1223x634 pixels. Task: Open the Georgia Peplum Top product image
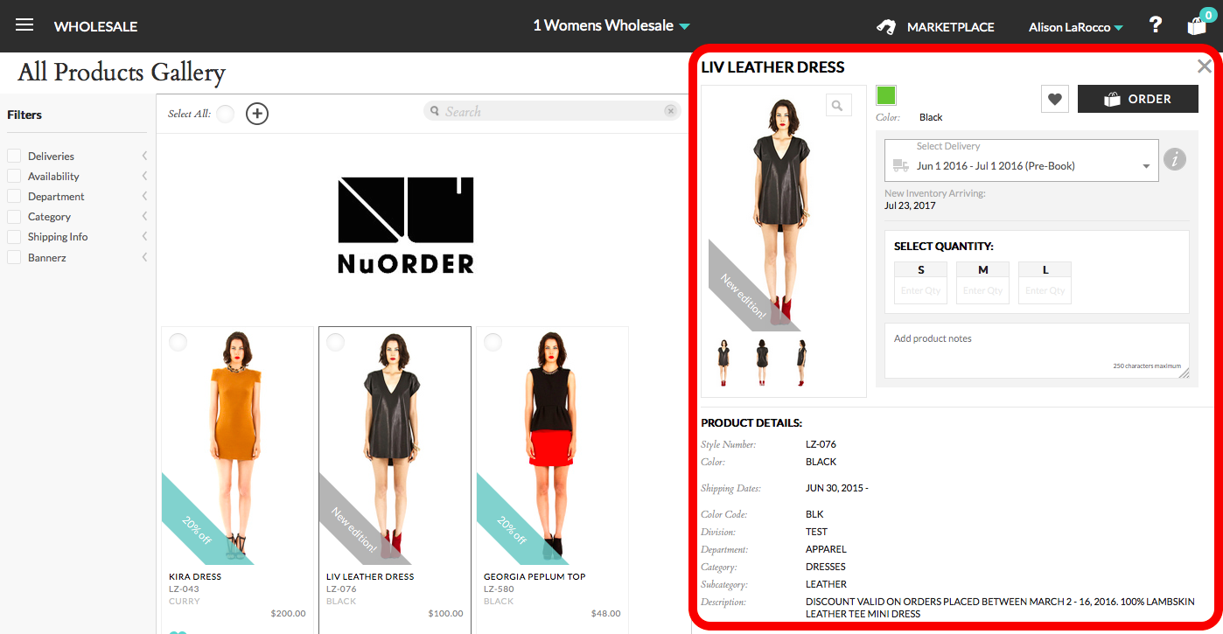[x=552, y=446]
